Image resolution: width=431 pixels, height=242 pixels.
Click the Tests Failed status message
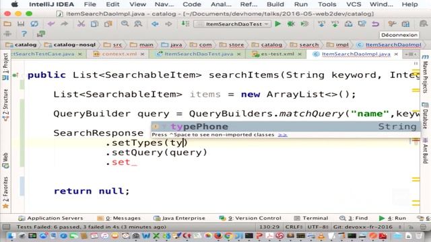(x=92, y=227)
